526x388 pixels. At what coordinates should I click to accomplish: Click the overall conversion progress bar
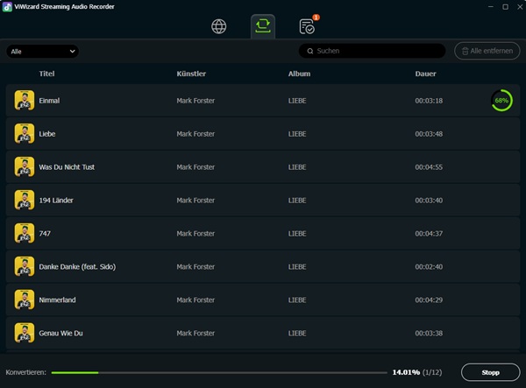219,372
